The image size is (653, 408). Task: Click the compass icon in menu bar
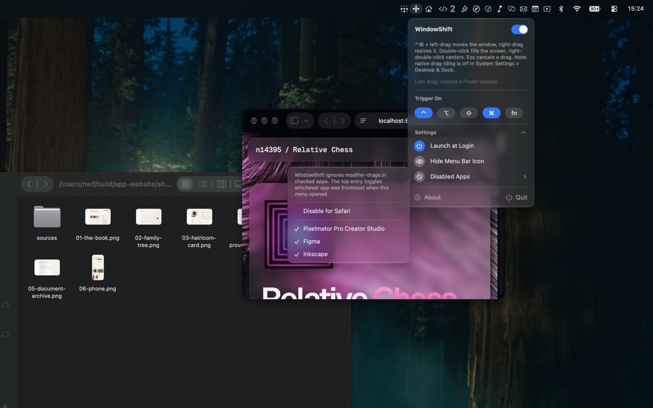(476, 9)
